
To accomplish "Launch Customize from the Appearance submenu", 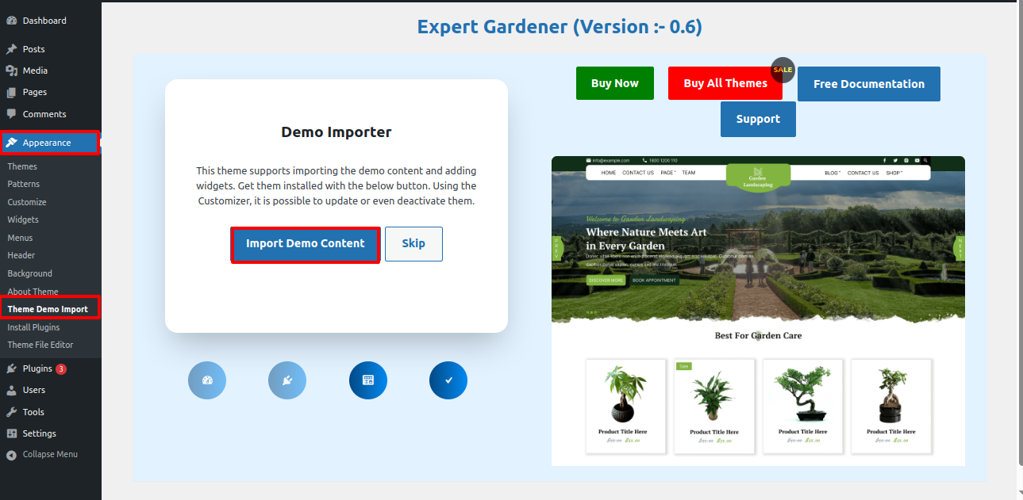I will coord(27,202).
